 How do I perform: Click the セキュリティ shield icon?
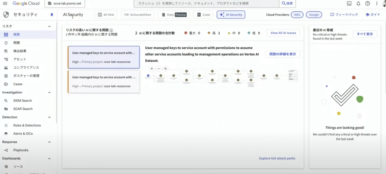6,15
